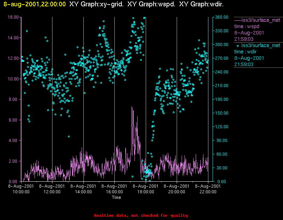Click the cyan circle marker in wdir legend
Screen dimensions: 283x220
click(x=238, y=45)
